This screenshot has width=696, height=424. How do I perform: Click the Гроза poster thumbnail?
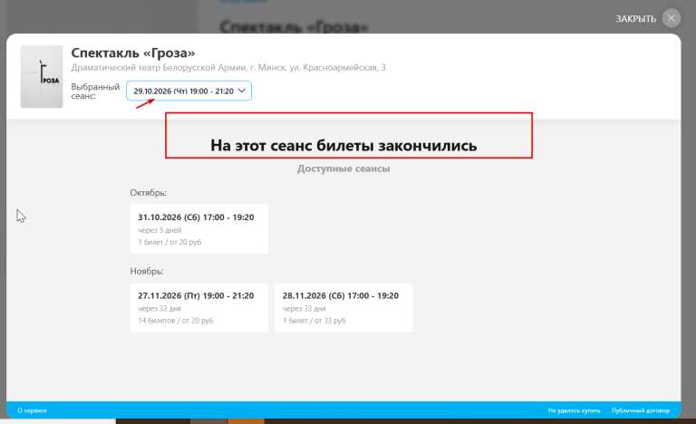point(42,76)
